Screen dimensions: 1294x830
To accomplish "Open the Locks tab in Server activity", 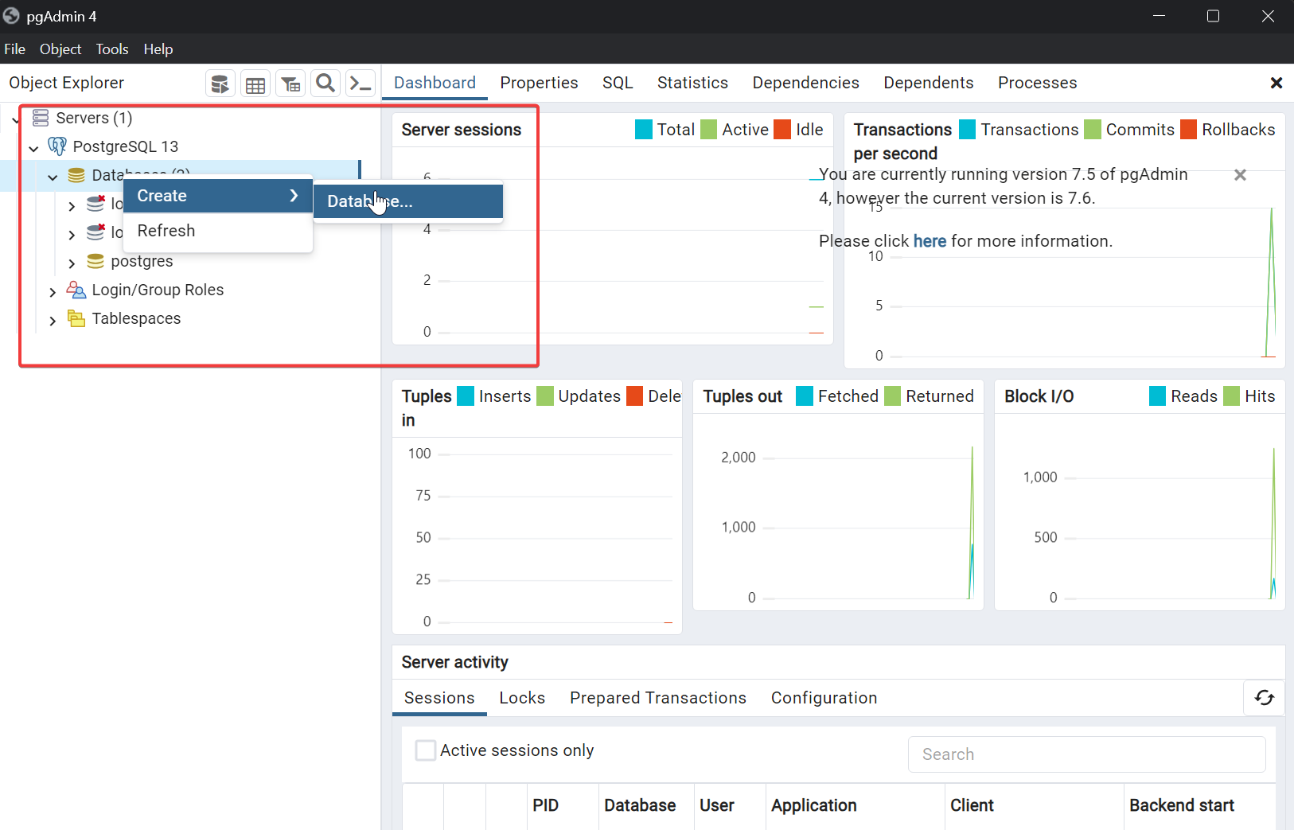I will 522,698.
